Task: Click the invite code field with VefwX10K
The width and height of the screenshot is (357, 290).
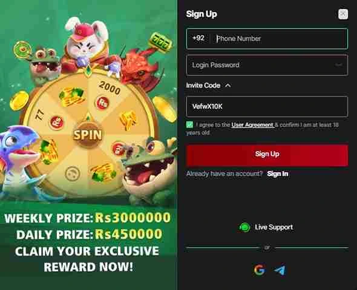Action: (267, 107)
